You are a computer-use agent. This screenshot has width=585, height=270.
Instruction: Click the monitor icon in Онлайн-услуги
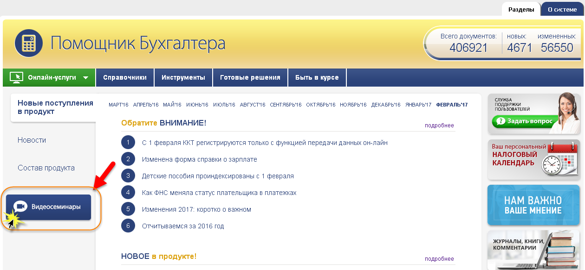coord(17,77)
